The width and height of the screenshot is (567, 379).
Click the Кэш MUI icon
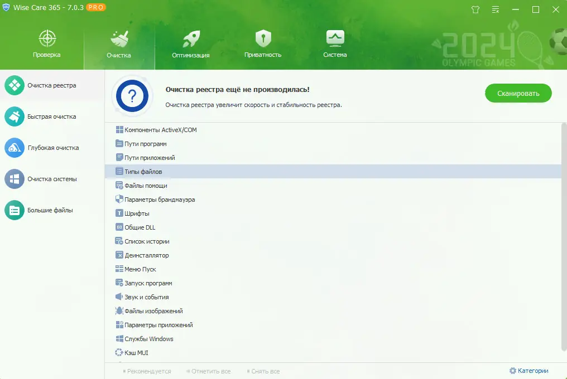click(119, 352)
